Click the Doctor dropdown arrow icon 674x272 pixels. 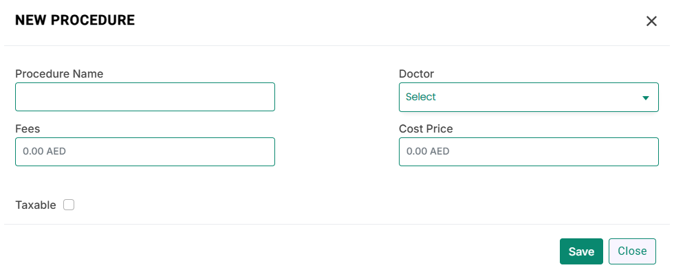pos(645,98)
